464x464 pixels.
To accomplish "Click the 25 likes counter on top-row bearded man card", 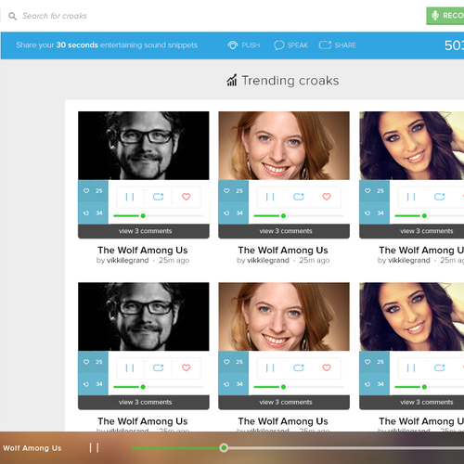I will pos(93,191).
